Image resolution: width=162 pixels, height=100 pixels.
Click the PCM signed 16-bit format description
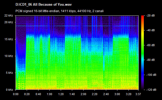59,11
